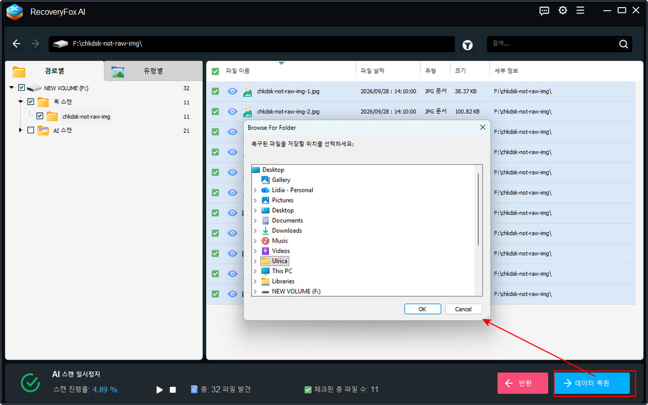
Task: Open the feedback chat icon in title bar
Action: [x=544, y=10]
